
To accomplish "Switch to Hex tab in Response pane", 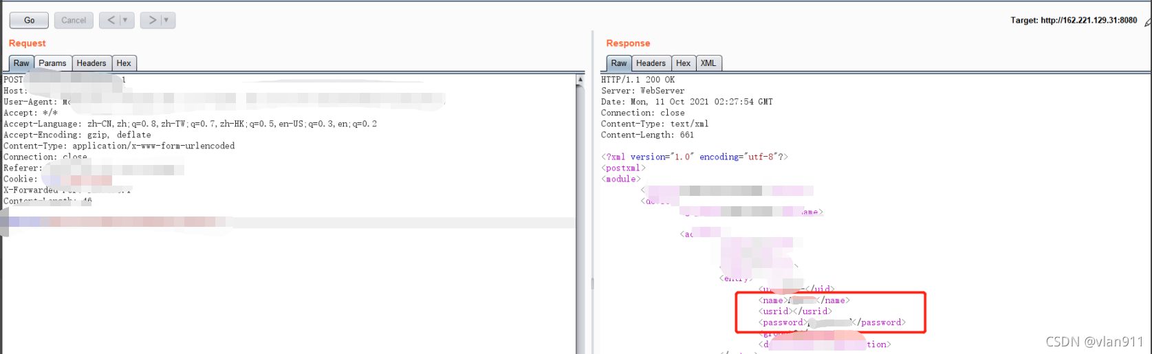I will pyautogui.click(x=683, y=63).
